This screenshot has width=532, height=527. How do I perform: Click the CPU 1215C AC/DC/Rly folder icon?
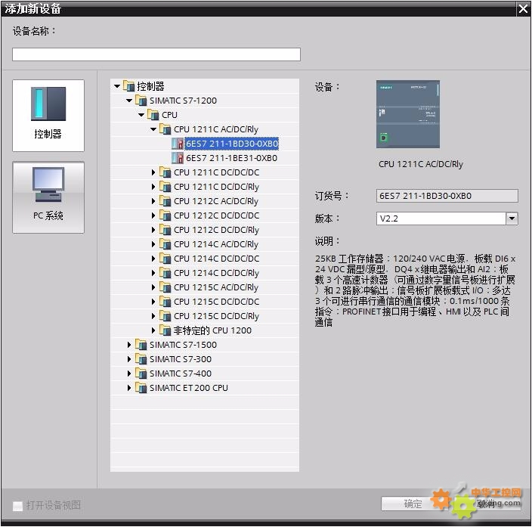pyautogui.click(x=165, y=287)
